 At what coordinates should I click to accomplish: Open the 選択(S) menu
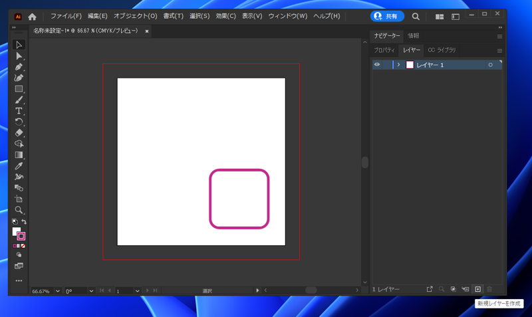(199, 16)
